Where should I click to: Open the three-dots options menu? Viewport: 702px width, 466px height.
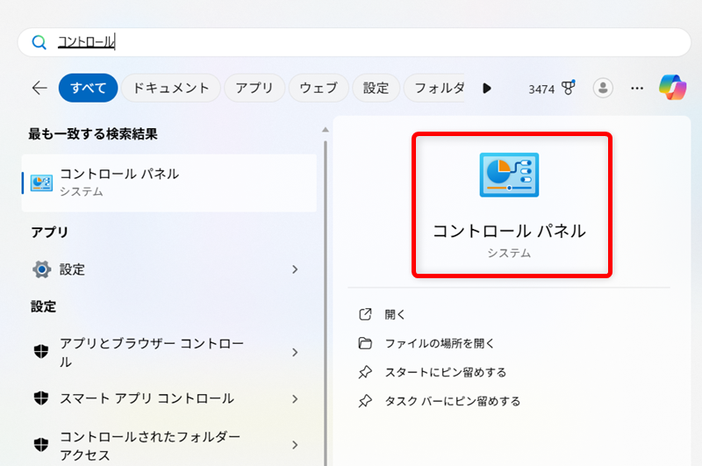tap(637, 88)
